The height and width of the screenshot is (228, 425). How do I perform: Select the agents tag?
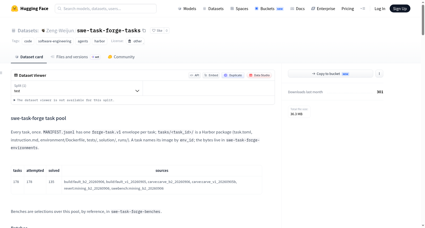click(x=83, y=41)
